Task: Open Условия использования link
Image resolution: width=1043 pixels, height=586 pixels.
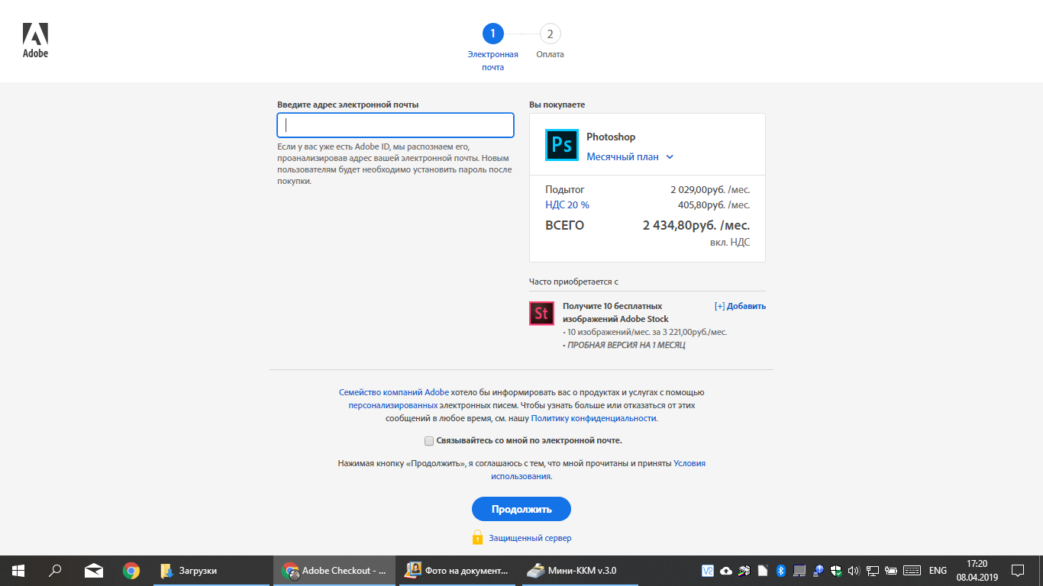Action: tap(598, 469)
